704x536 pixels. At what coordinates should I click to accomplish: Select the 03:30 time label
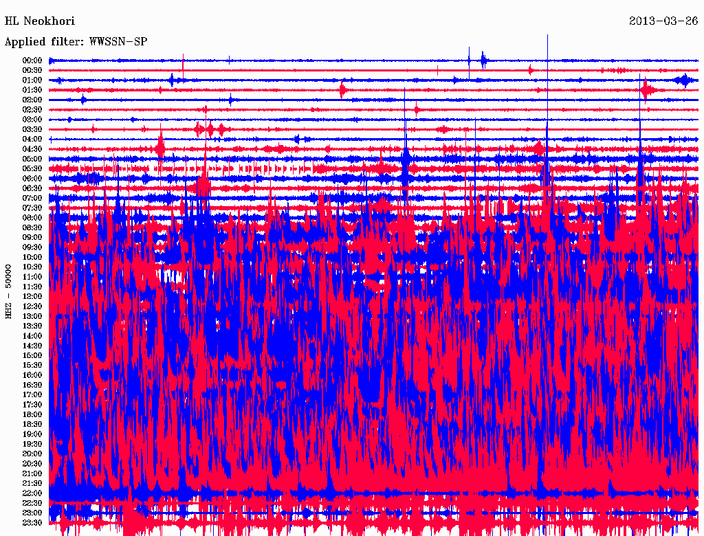tap(32, 129)
